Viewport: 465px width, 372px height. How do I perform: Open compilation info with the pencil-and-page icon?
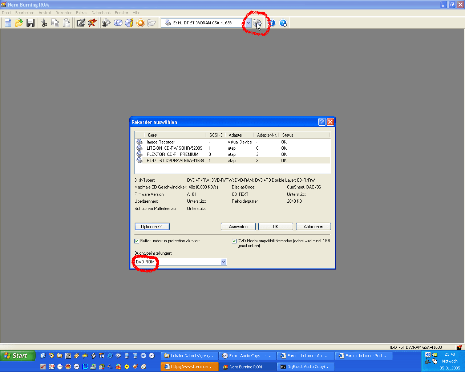coord(81,23)
